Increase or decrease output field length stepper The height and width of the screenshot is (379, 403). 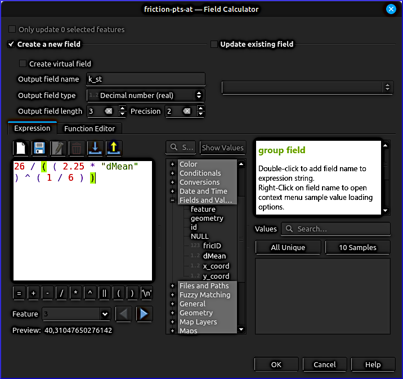click(123, 111)
